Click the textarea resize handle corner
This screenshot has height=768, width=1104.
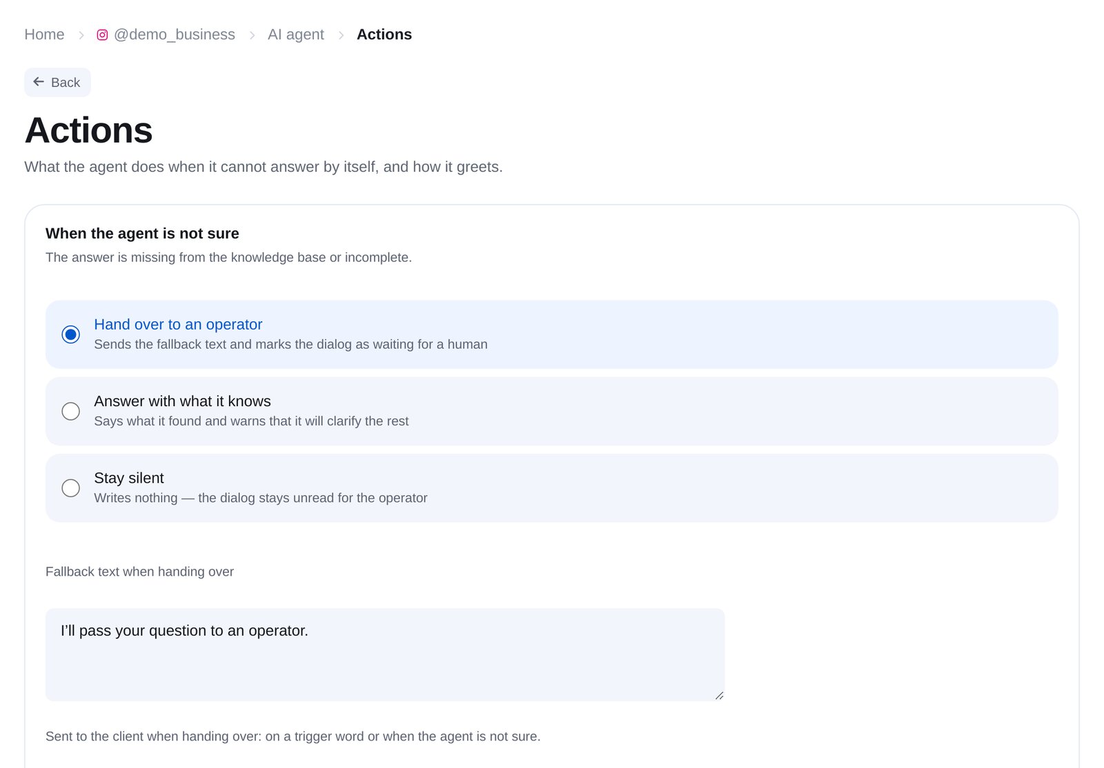[x=719, y=696]
